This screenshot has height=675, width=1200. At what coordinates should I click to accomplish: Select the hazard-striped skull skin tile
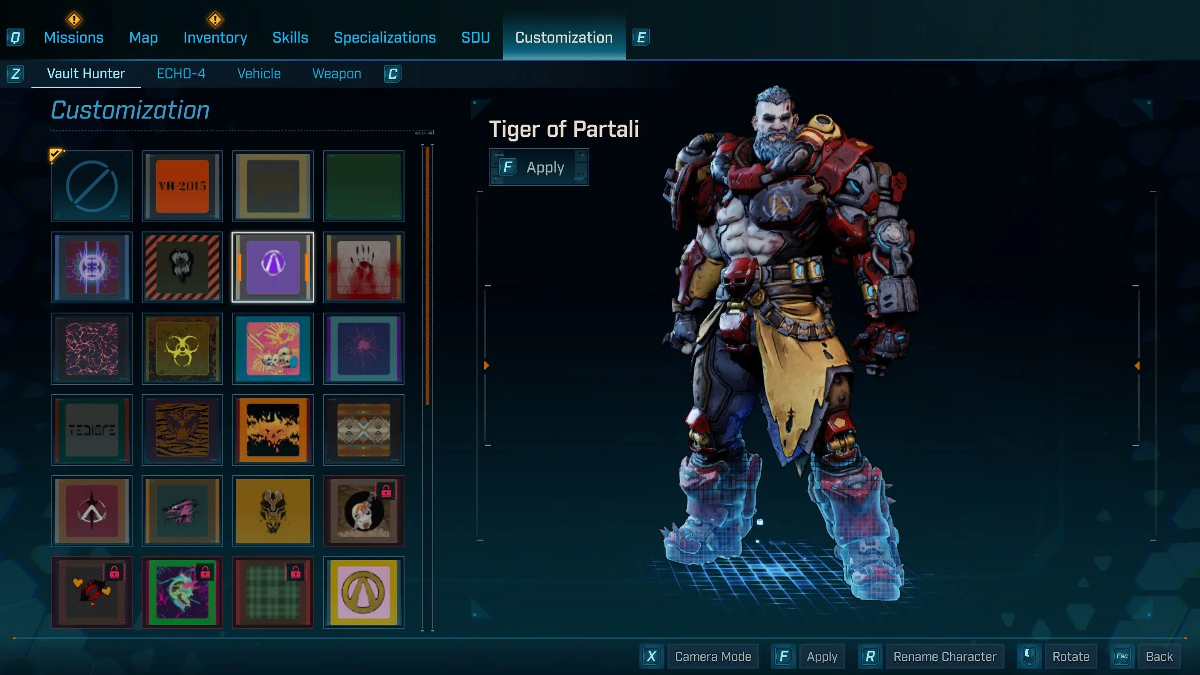click(x=182, y=267)
